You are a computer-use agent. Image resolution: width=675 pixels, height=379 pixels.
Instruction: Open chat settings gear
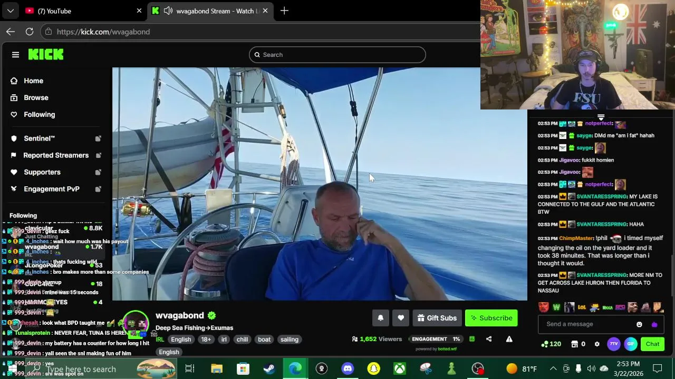(597, 344)
